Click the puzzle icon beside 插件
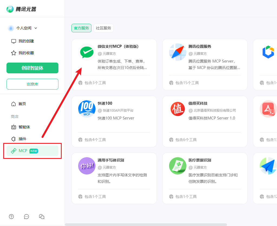The image size is (277, 226). click(x=14, y=139)
